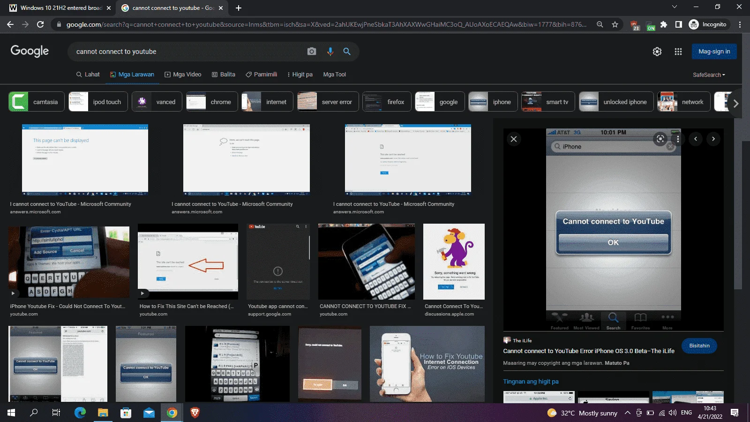Click the Bisitahin visit button
Image resolution: width=750 pixels, height=422 pixels.
pos(699,346)
